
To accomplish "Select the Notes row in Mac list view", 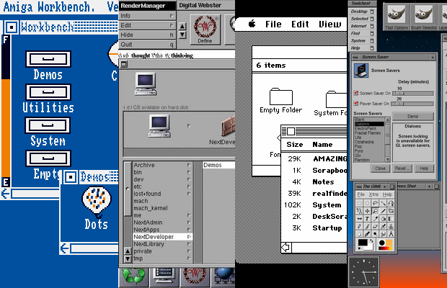I will [314, 182].
